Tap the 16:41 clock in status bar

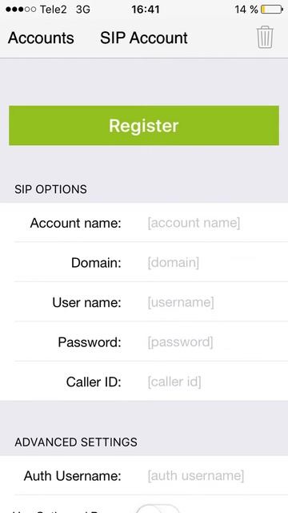[x=146, y=10]
